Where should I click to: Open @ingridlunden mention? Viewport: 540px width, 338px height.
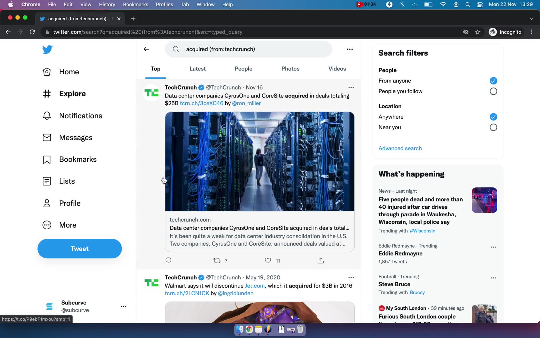[x=236, y=293]
